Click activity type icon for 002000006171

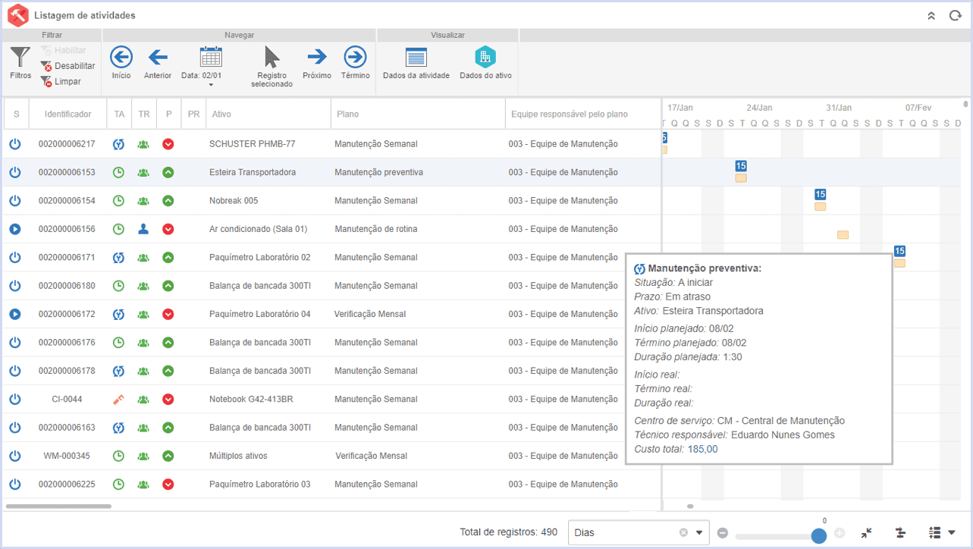pos(118,257)
